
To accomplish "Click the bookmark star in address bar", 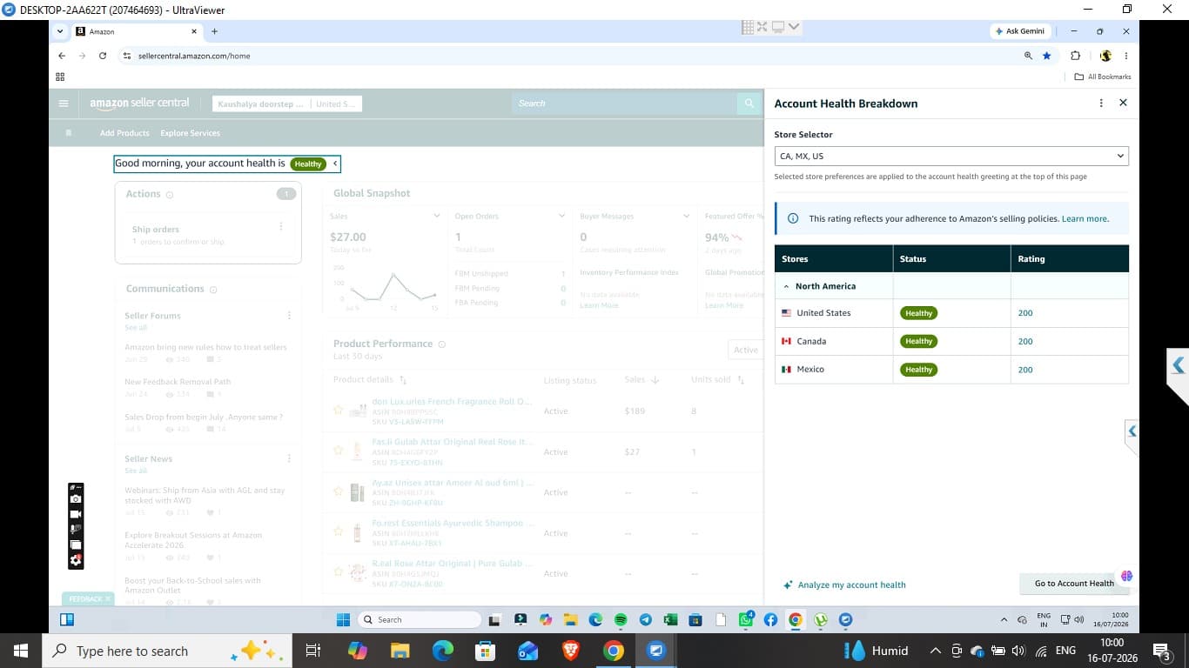I will (1046, 56).
